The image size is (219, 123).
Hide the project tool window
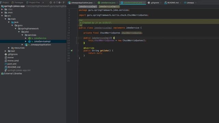(x=64, y=2)
